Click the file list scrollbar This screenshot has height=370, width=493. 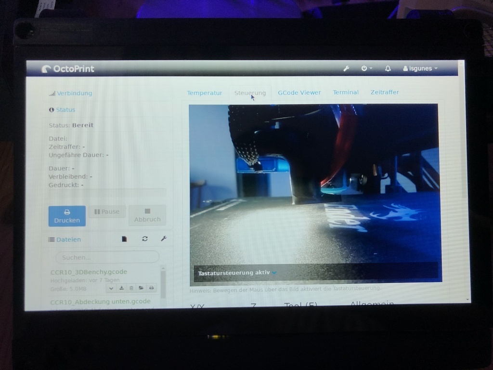click(163, 284)
